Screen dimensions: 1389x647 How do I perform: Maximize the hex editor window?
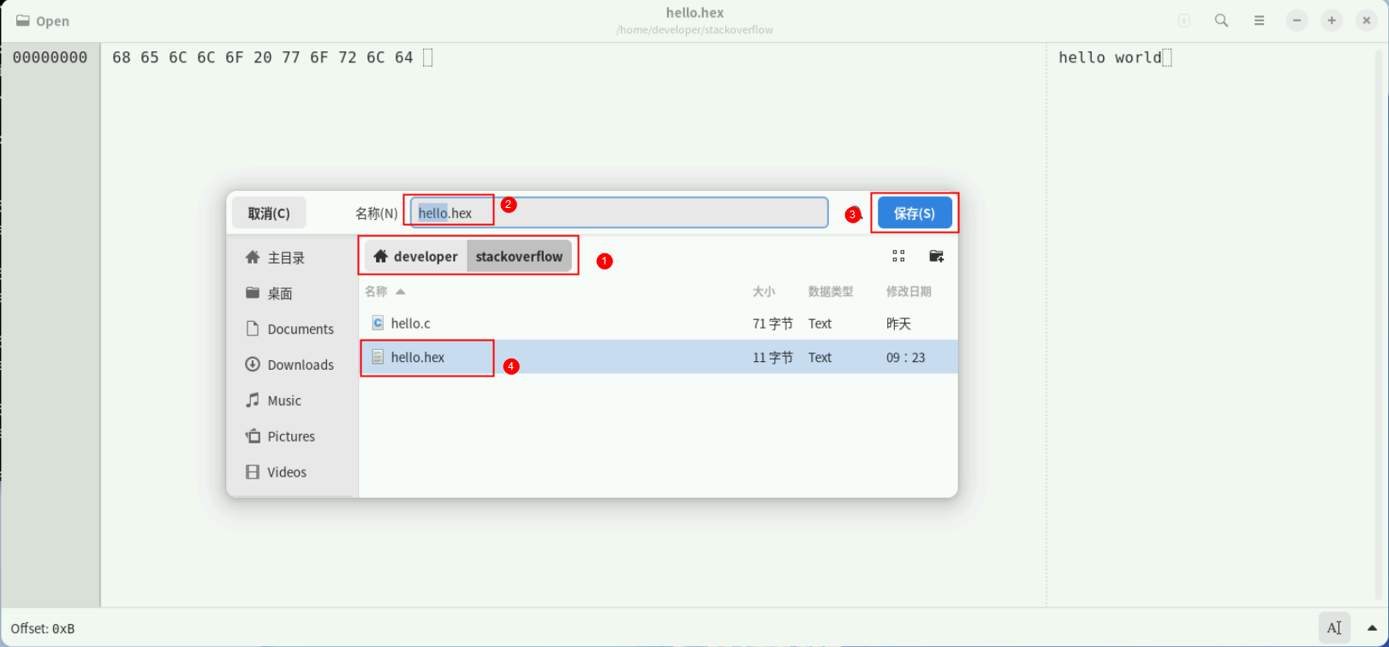tap(1332, 21)
